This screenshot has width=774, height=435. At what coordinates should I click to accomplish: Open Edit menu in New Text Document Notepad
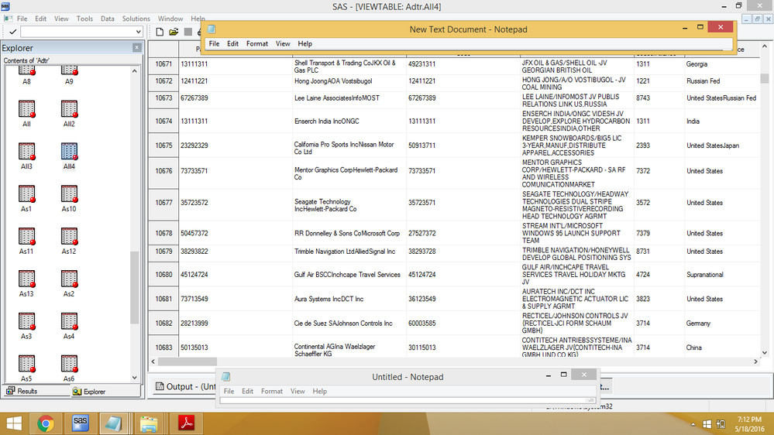coord(232,43)
